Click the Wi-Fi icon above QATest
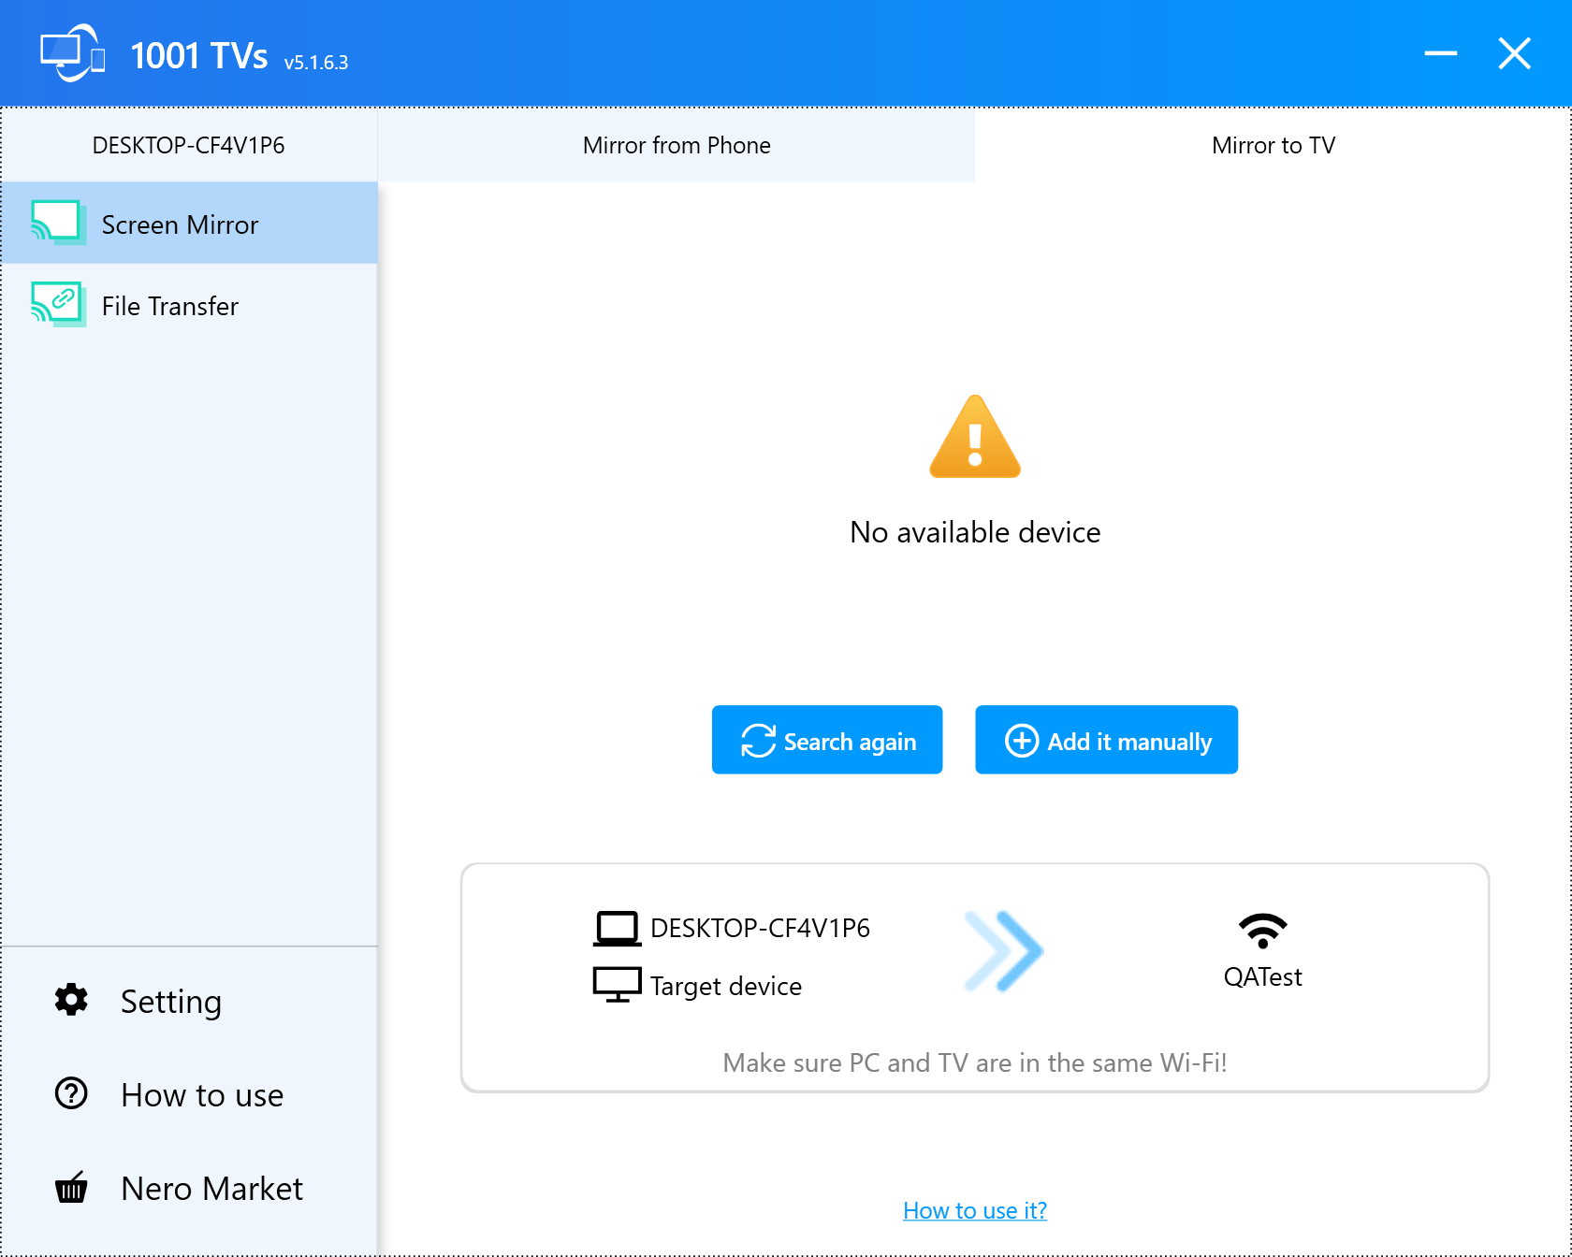The width and height of the screenshot is (1572, 1257). [x=1263, y=931]
